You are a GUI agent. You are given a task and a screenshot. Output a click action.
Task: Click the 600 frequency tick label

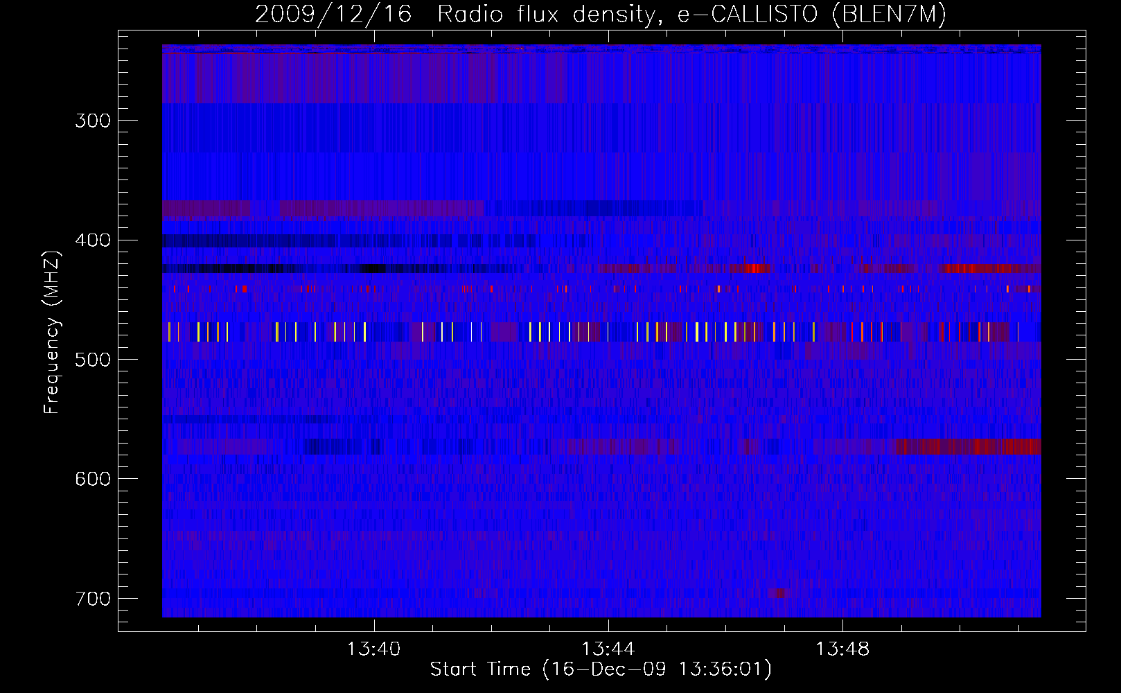click(x=93, y=479)
